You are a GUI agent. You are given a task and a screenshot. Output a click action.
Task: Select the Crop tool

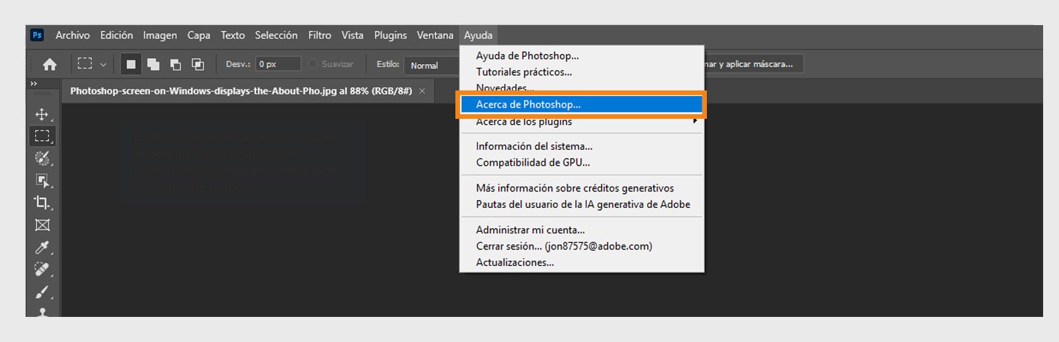(x=42, y=203)
